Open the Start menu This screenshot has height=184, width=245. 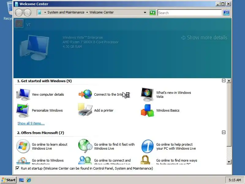9,180
